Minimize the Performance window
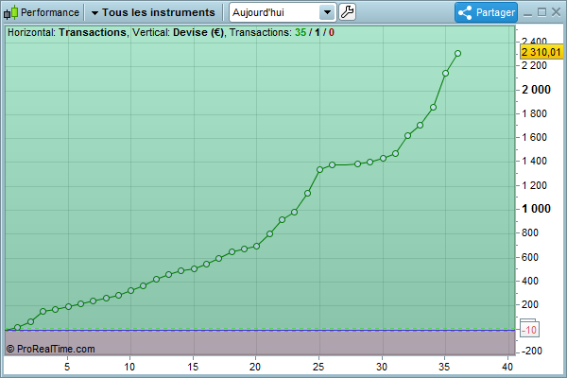Viewport: 567px width, 378px height. click(527, 13)
